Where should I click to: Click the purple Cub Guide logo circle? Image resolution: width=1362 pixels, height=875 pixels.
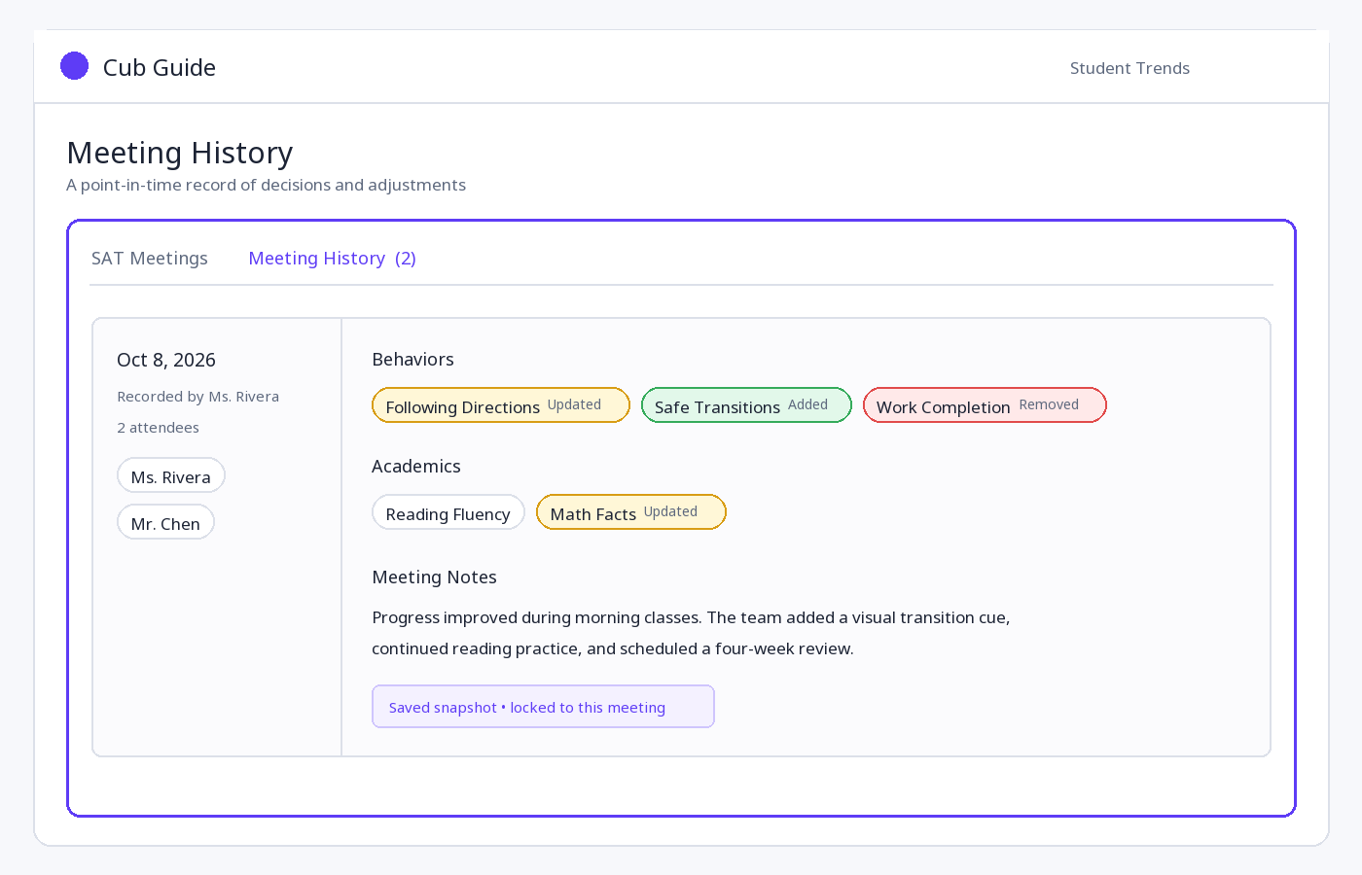pyautogui.click(x=74, y=66)
